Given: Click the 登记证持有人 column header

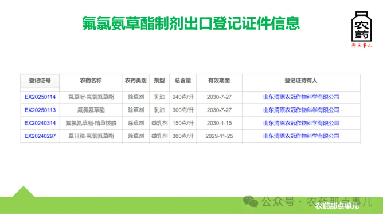Looking at the screenshot, I should tap(301, 81).
